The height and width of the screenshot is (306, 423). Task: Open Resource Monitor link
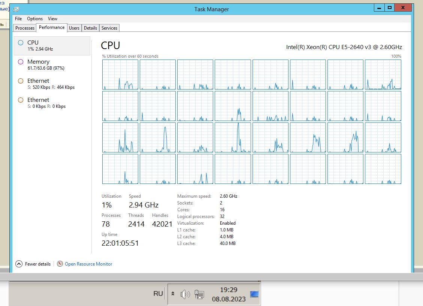pos(88,264)
